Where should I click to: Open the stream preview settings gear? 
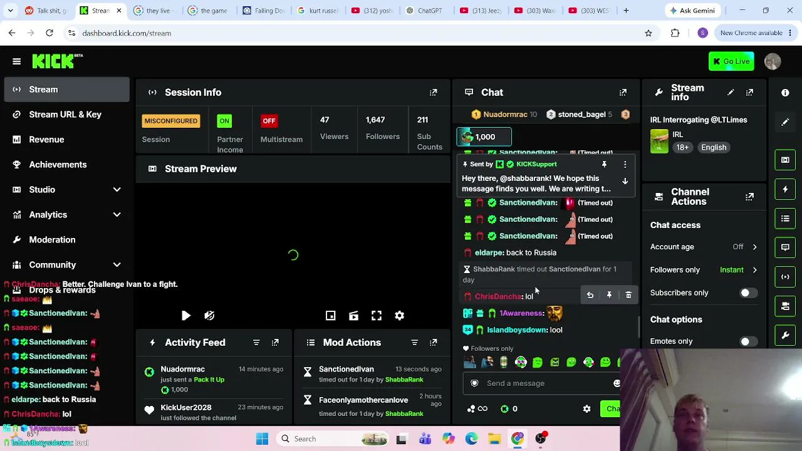pyautogui.click(x=399, y=316)
